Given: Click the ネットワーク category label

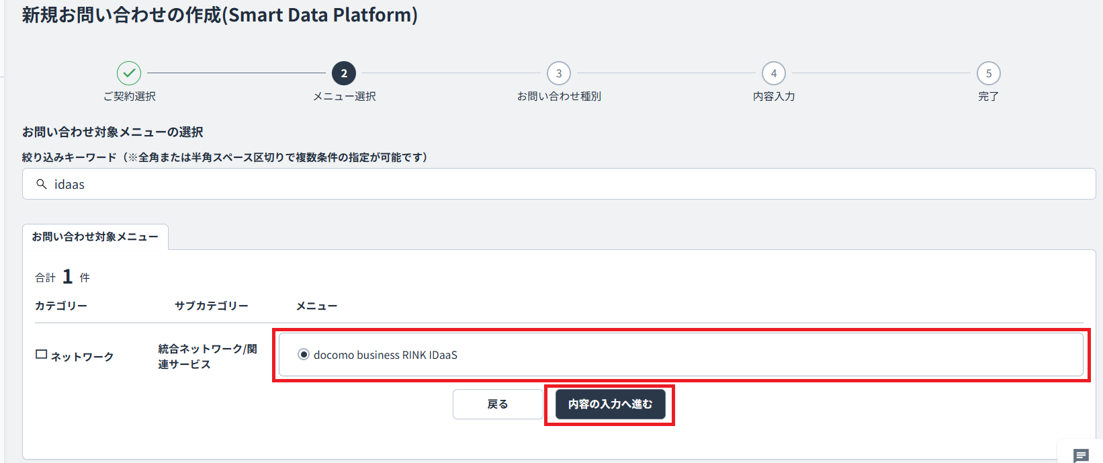Looking at the screenshot, I should click(x=83, y=356).
